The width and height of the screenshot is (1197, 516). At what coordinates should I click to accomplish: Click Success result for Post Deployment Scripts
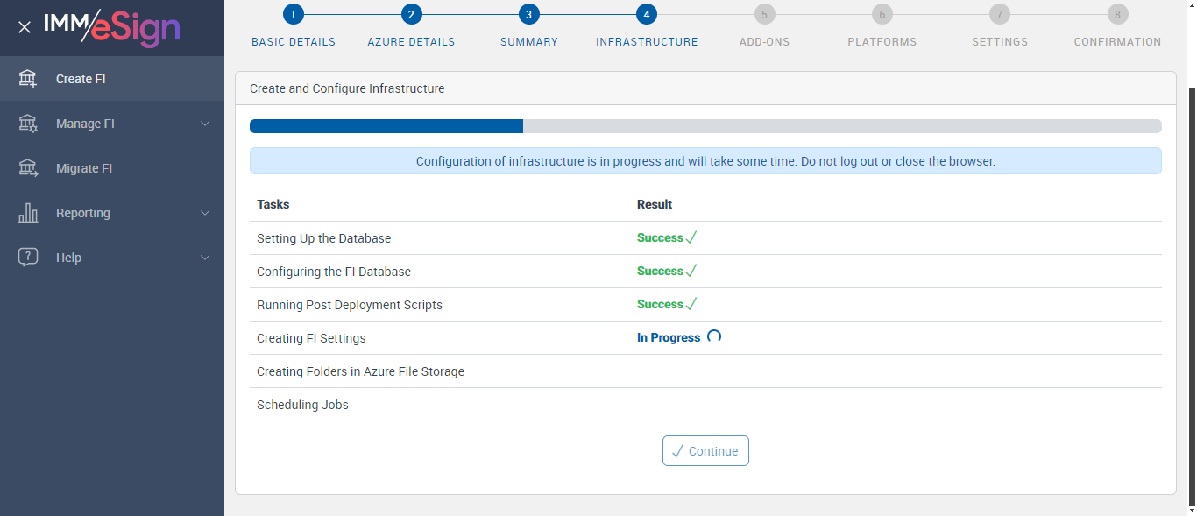pos(667,305)
